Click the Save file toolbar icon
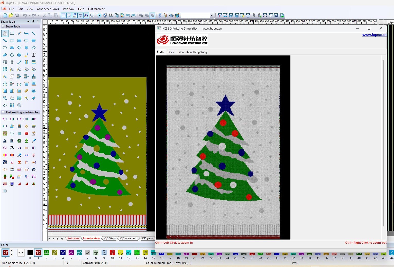This screenshot has width=394, height=267. tap(17, 15)
